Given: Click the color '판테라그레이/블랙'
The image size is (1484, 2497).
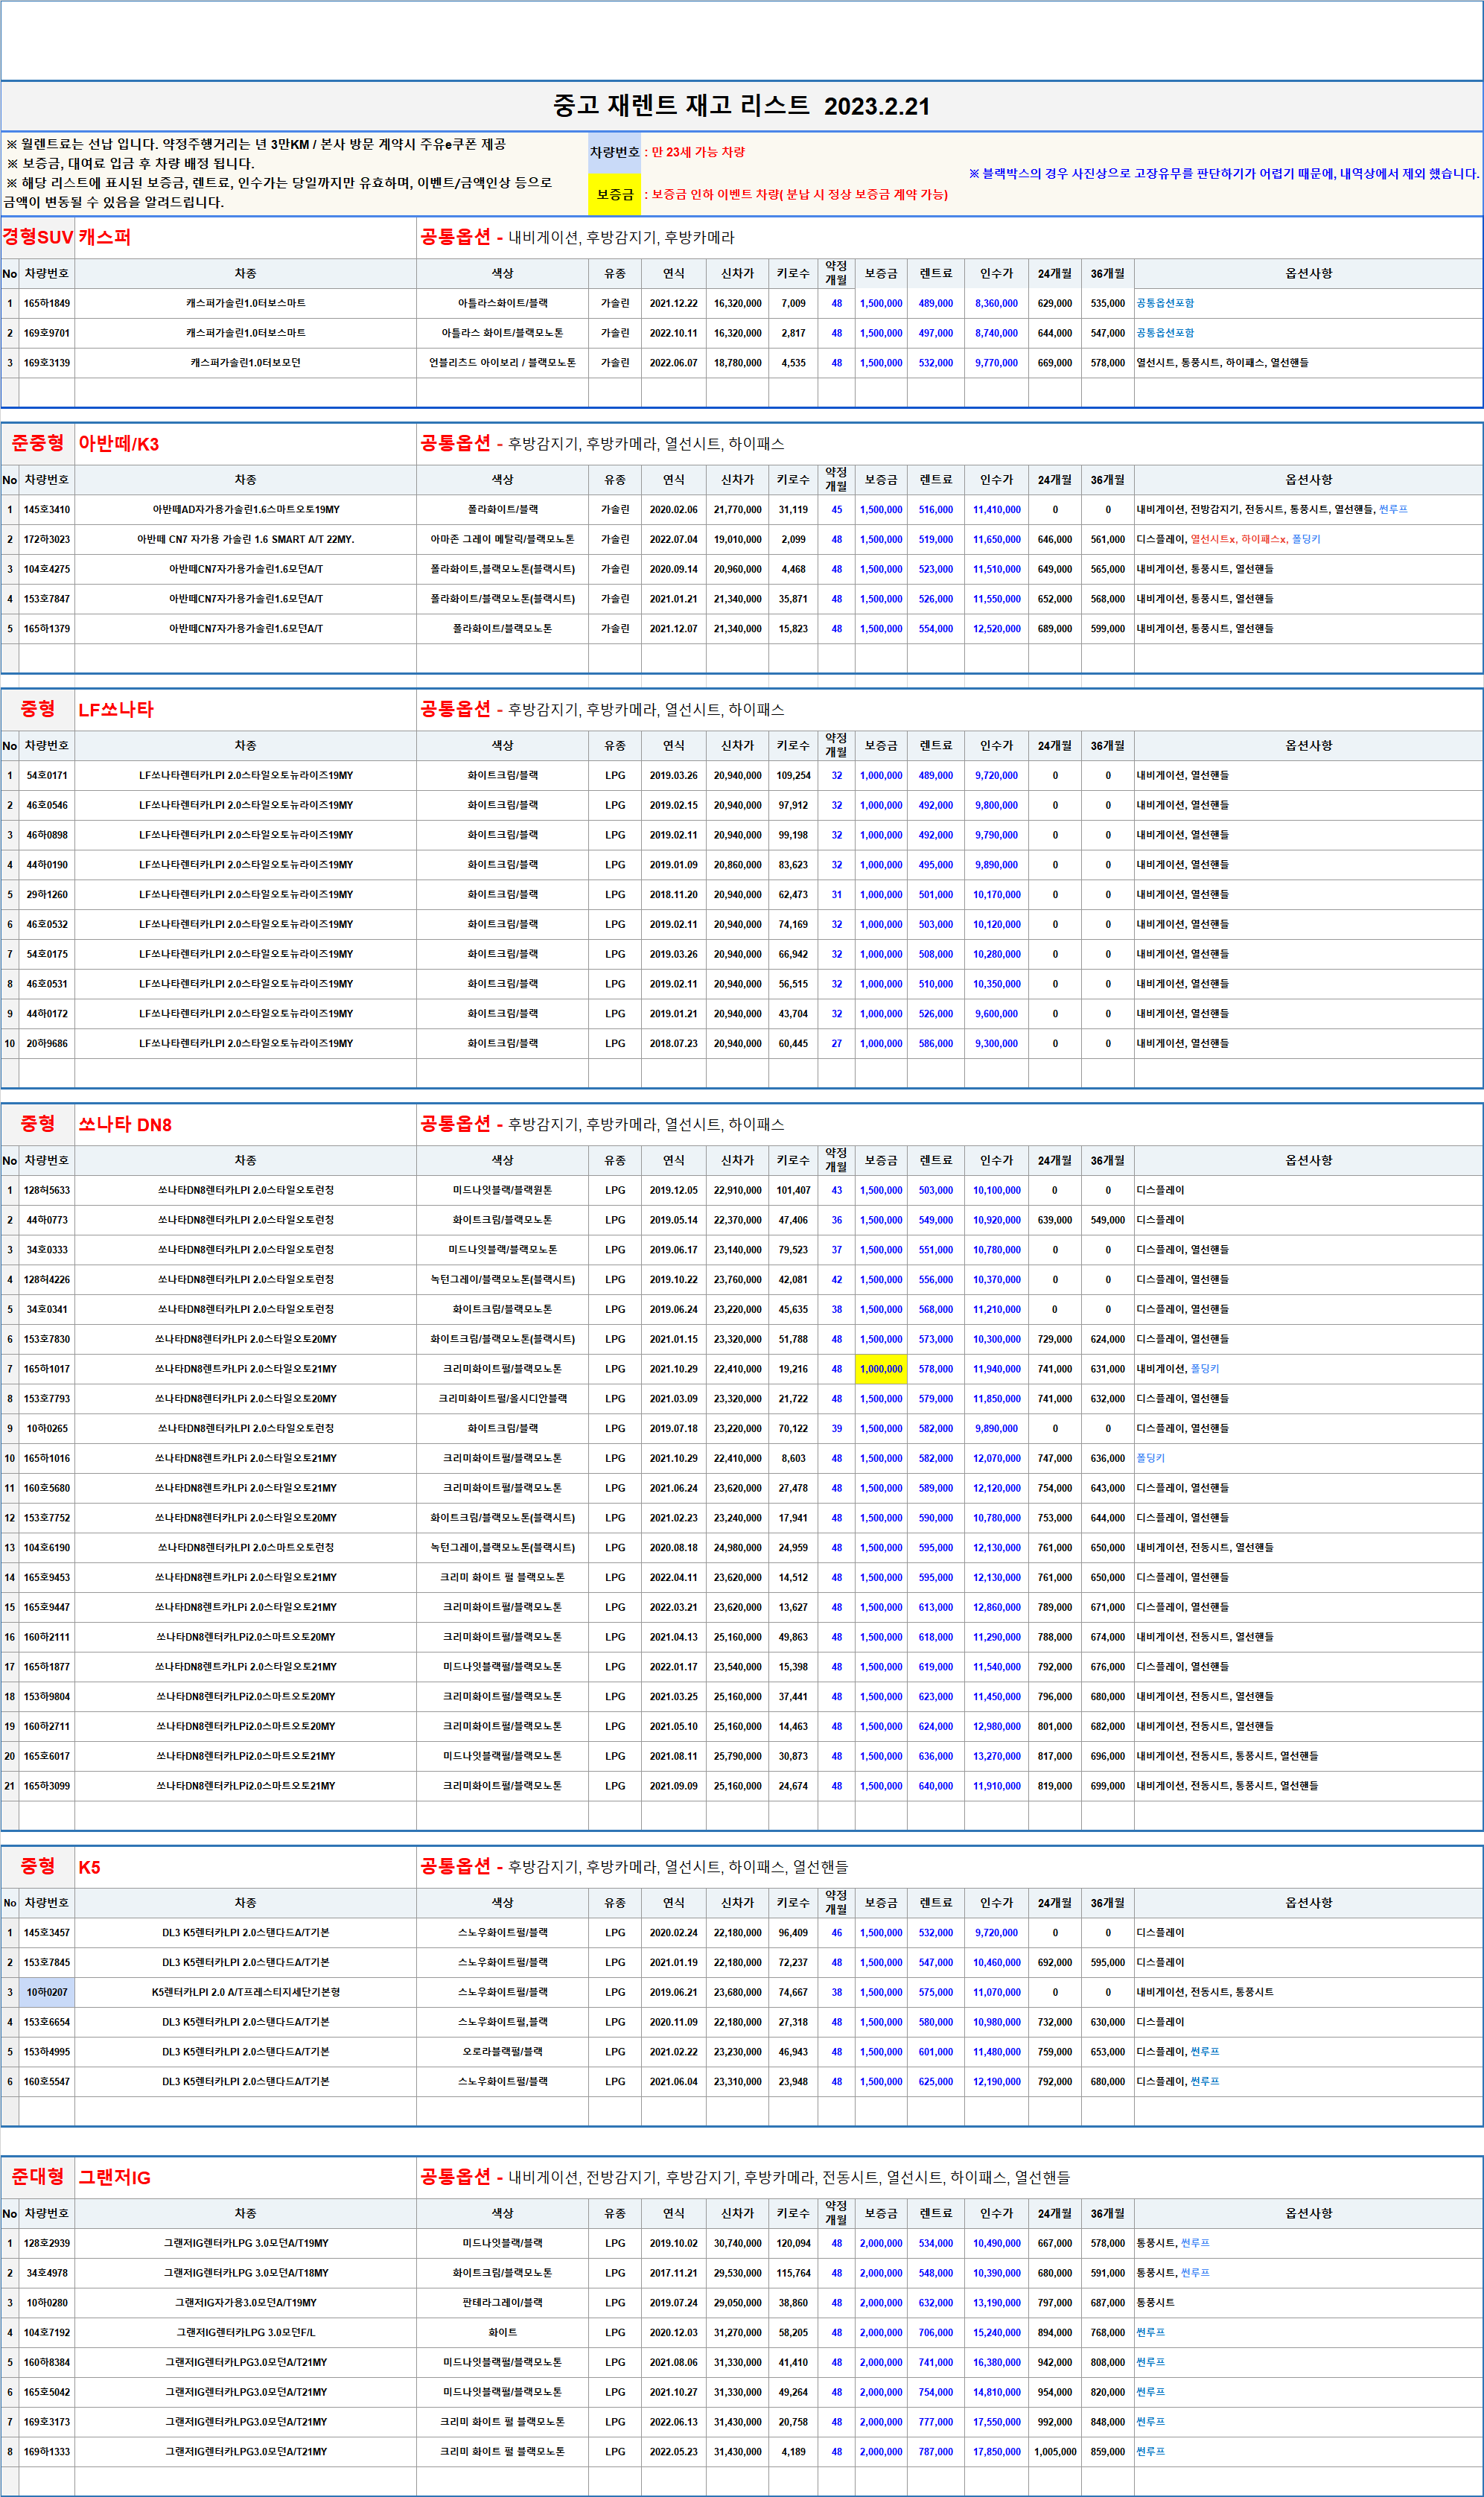Looking at the screenshot, I should [x=502, y=2303].
